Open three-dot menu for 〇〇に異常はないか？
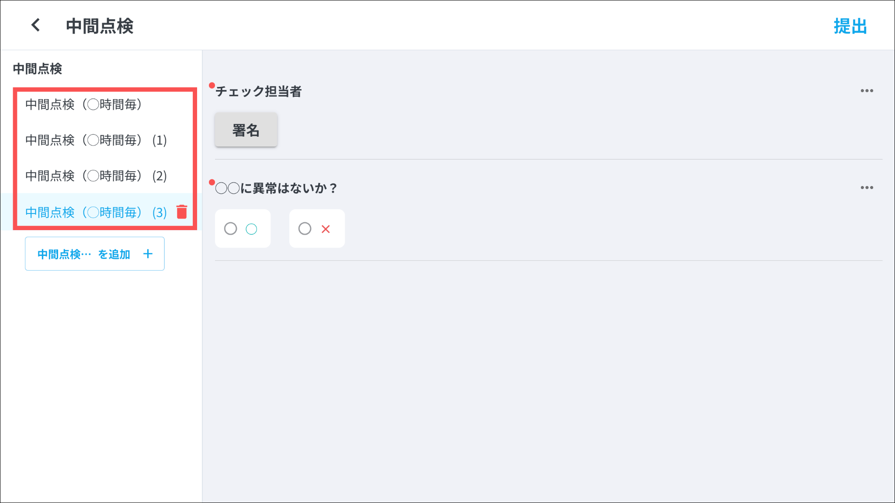This screenshot has width=895, height=503. pos(867,188)
